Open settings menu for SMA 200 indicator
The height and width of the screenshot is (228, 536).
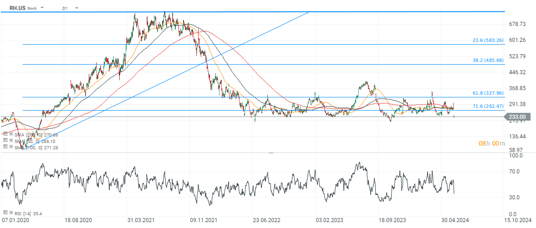tap(5, 135)
